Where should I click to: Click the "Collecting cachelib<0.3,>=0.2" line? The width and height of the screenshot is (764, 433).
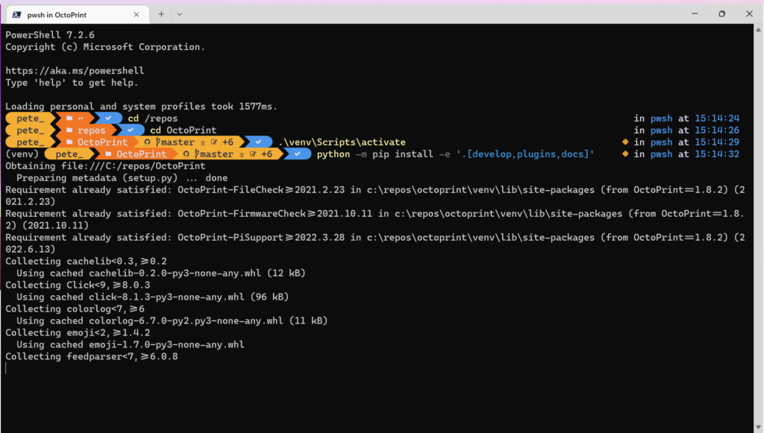86,262
